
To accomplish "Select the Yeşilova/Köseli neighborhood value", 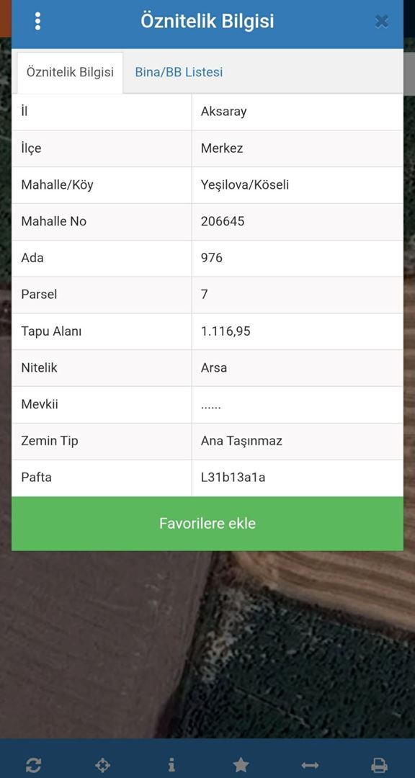I will 245,185.
